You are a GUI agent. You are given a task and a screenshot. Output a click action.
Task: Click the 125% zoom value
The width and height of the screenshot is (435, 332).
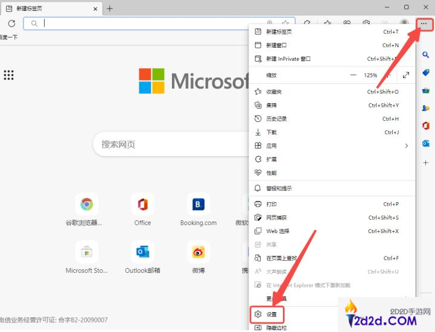point(370,75)
